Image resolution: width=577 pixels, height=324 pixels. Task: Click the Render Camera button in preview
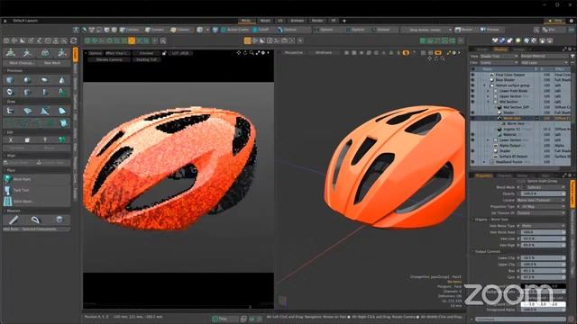click(109, 59)
